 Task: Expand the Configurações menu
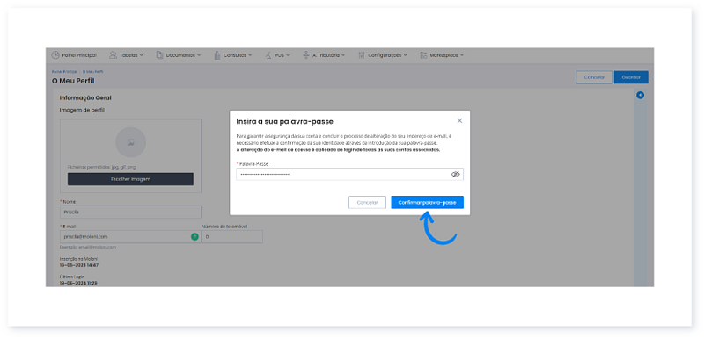pyautogui.click(x=383, y=55)
